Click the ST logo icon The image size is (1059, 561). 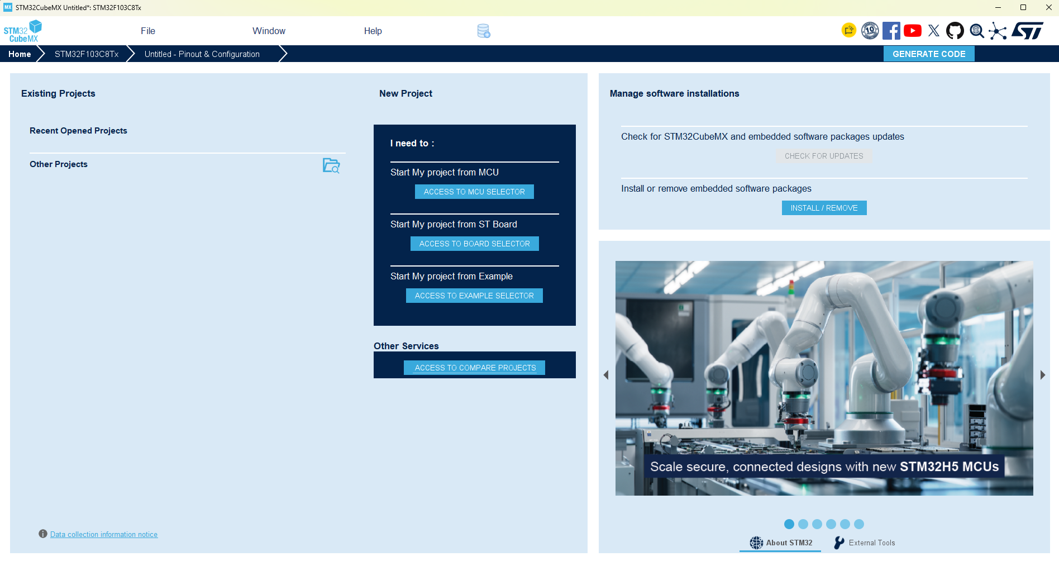[1028, 31]
